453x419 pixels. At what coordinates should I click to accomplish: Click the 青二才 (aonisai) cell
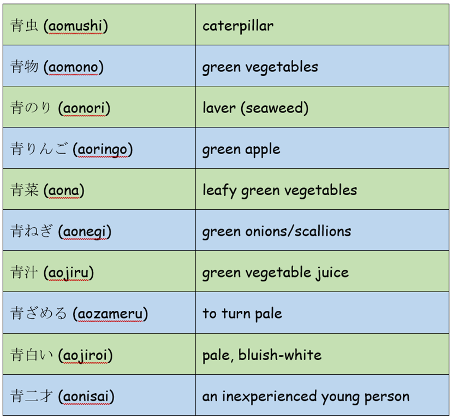click(99, 395)
